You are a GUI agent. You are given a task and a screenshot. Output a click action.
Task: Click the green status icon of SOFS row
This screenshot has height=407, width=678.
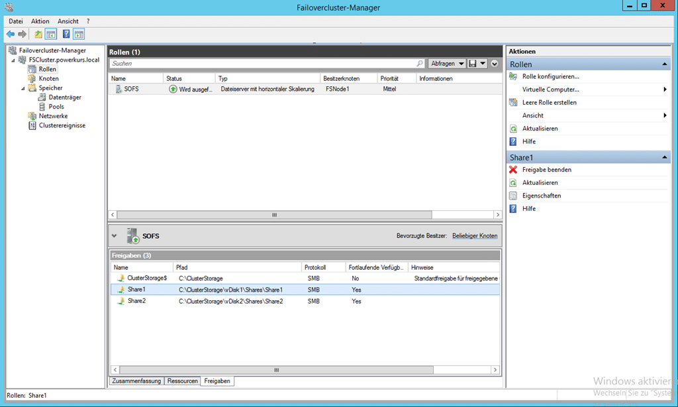(173, 89)
